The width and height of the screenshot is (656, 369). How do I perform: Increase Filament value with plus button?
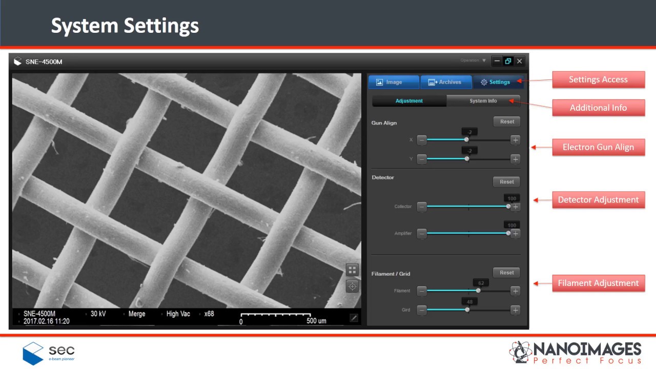(x=516, y=291)
